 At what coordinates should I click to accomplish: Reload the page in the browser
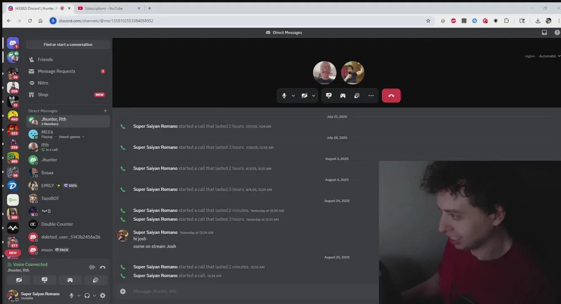click(x=30, y=21)
